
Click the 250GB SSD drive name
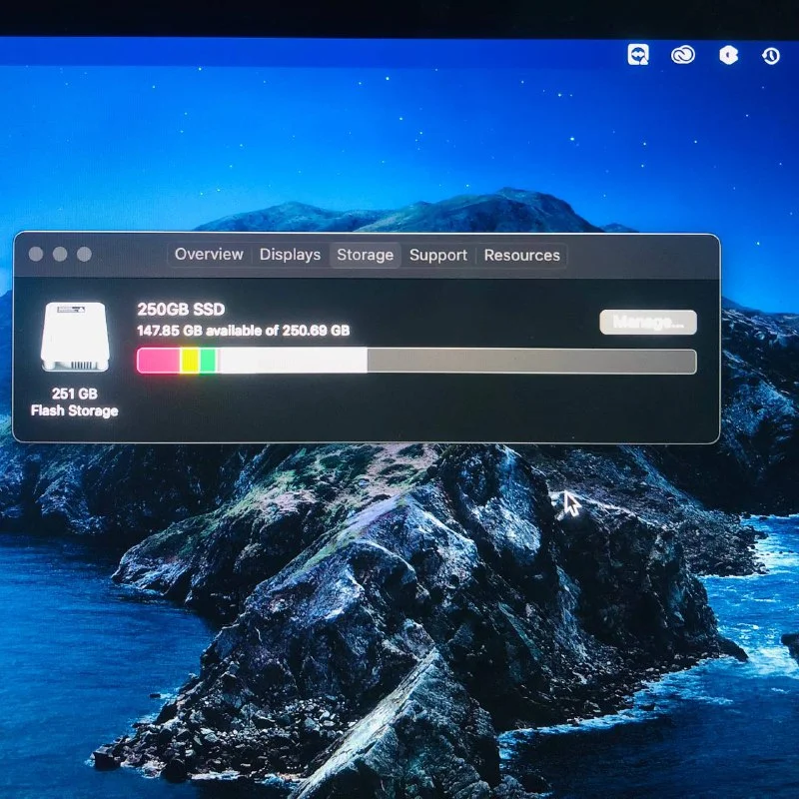tap(181, 310)
